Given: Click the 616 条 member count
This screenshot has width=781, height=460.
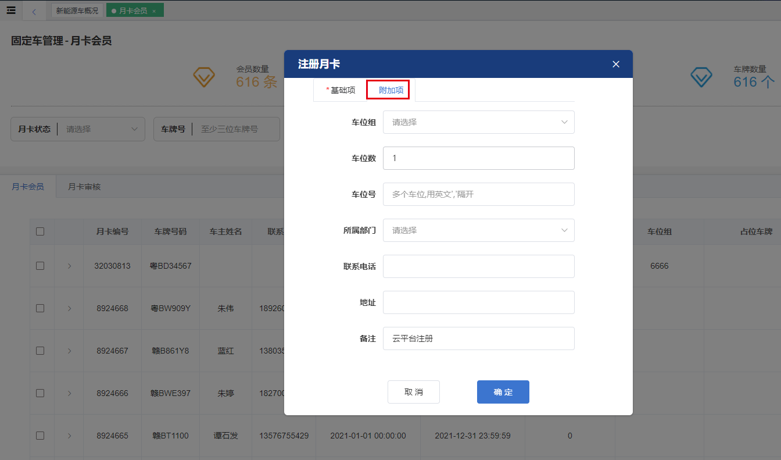Looking at the screenshot, I should click(256, 82).
